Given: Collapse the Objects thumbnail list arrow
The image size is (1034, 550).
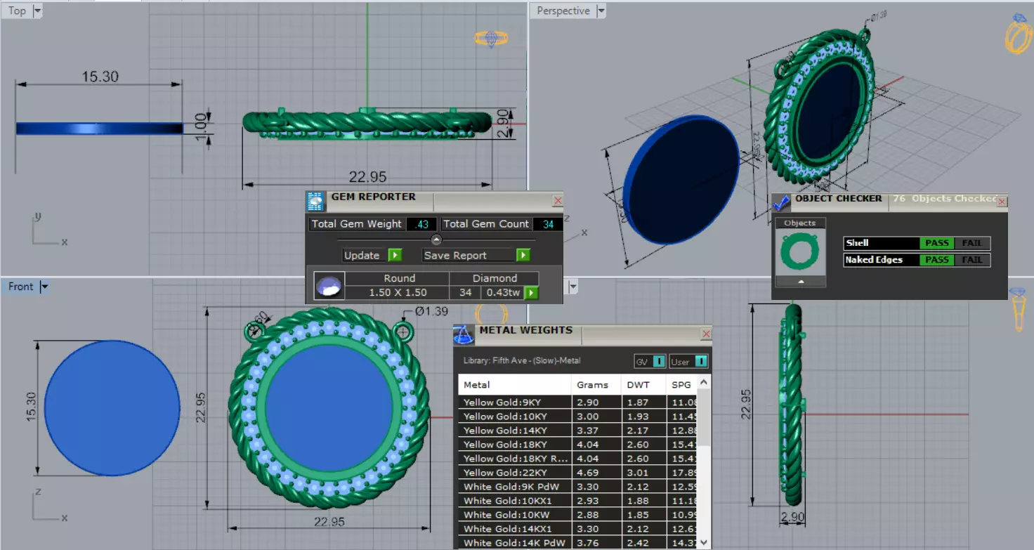Looking at the screenshot, I should point(800,281).
